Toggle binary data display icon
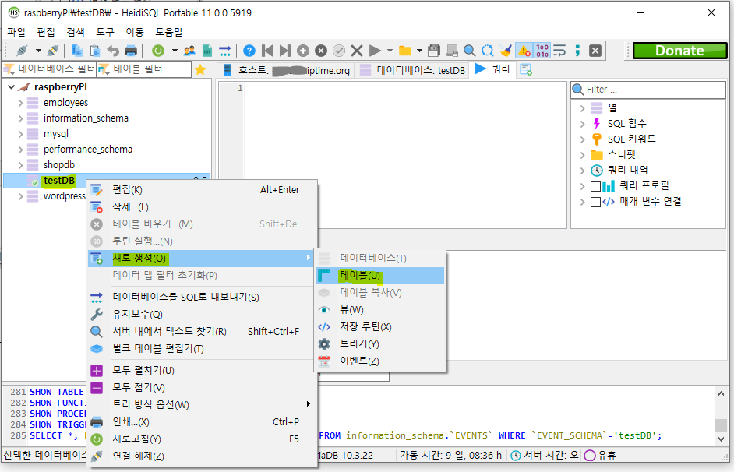This screenshot has height=472, width=734. click(542, 51)
